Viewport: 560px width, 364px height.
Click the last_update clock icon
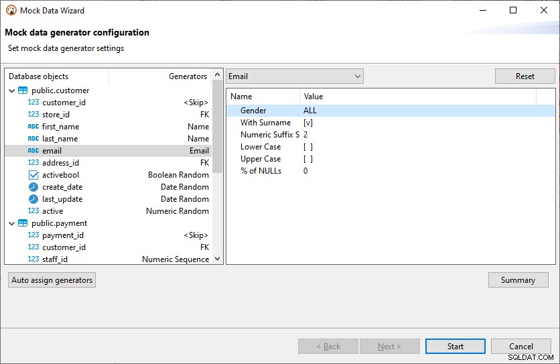point(33,199)
